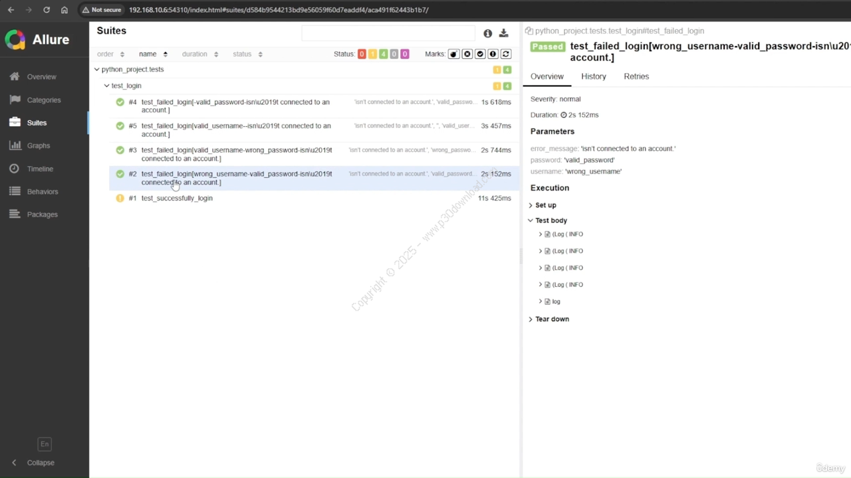The width and height of the screenshot is (851, 478).
Task: Open the Categories section
Action: point(45,100)
